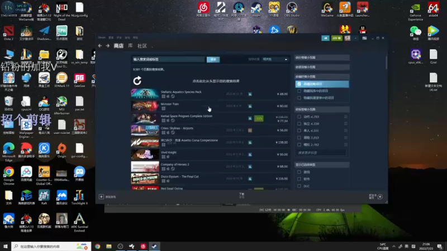The width and height of the screenshot is (447, 251).
Task: Switch to the 库 library tab
Action: 130,46
